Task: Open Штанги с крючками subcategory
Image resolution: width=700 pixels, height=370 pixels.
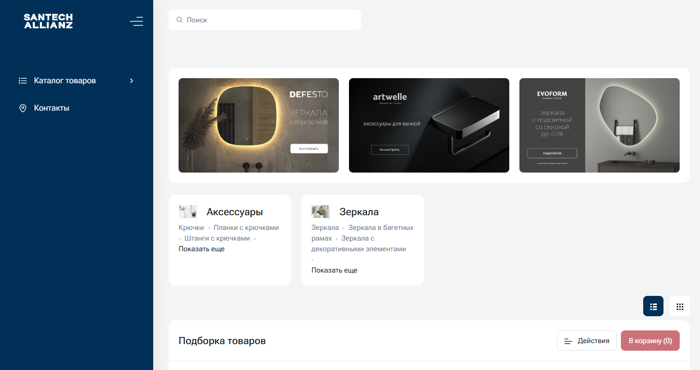Action: point(217,239)
